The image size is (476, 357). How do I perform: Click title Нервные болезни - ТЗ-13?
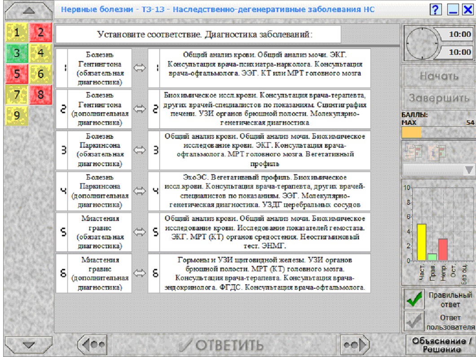(218, 9)
